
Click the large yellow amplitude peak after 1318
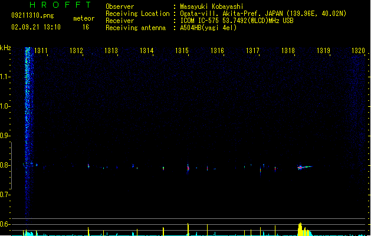[x=303, y=229]
